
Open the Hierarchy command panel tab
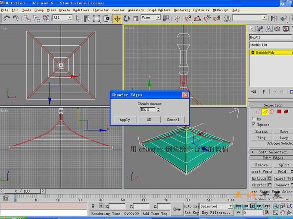[269, 29]
